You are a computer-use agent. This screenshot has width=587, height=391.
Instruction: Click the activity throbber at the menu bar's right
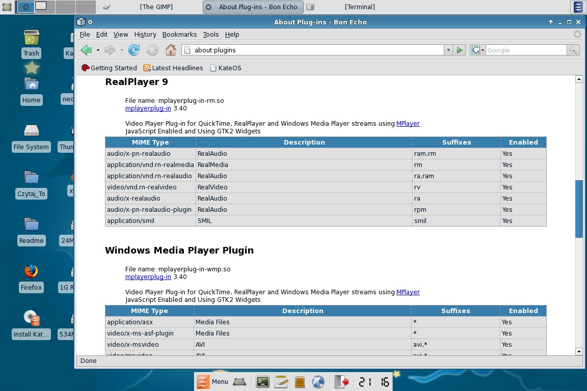(x=577, y=35)
